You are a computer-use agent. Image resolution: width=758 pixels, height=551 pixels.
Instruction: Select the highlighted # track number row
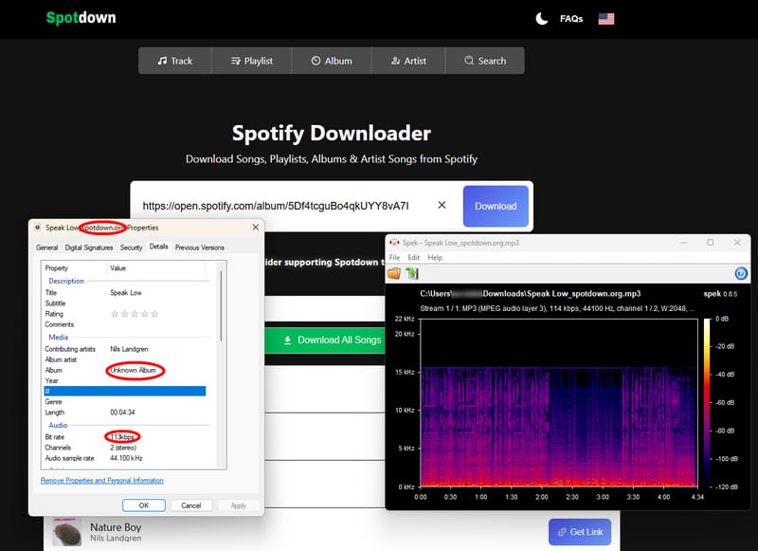[125, 391]
